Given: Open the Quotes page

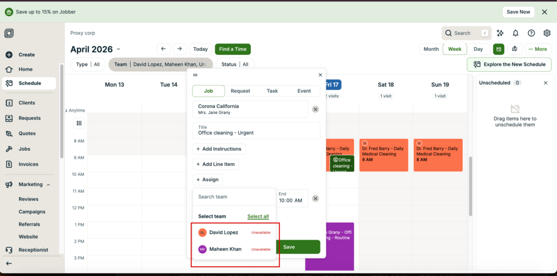Looking at the screenshot, I should pyautogui.click(x=28, y=133).
